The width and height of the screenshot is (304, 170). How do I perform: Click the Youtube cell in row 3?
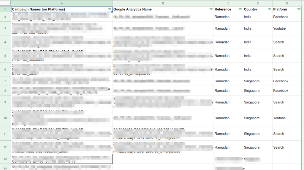(279, 28)
